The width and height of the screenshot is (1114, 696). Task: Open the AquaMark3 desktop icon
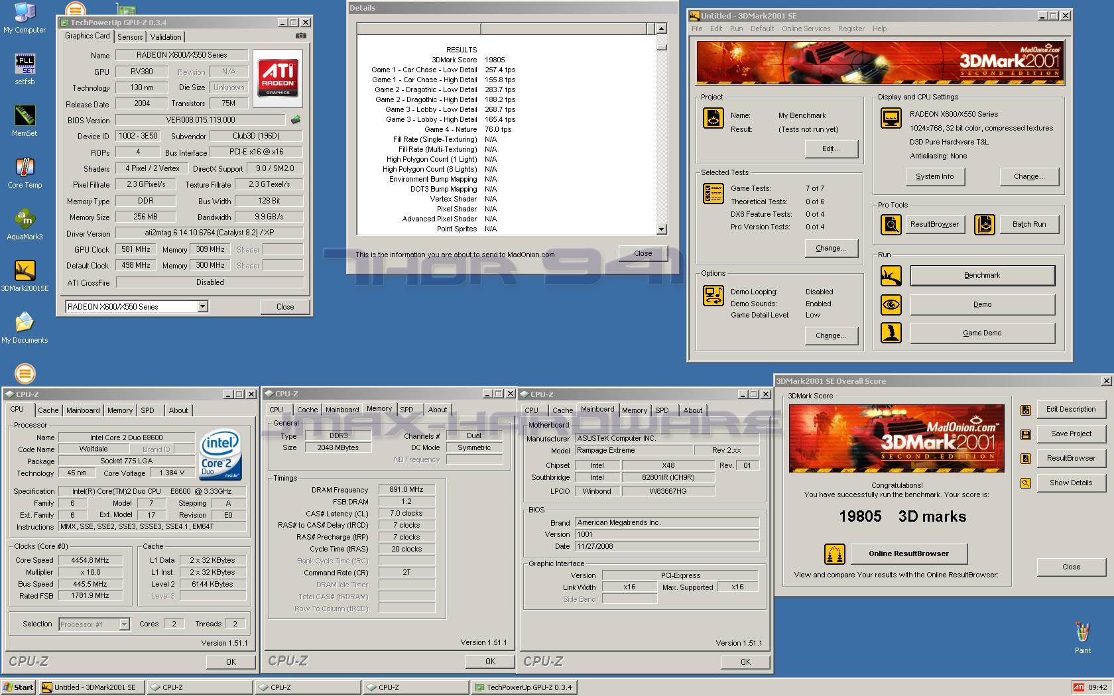(x=25, y=224)
